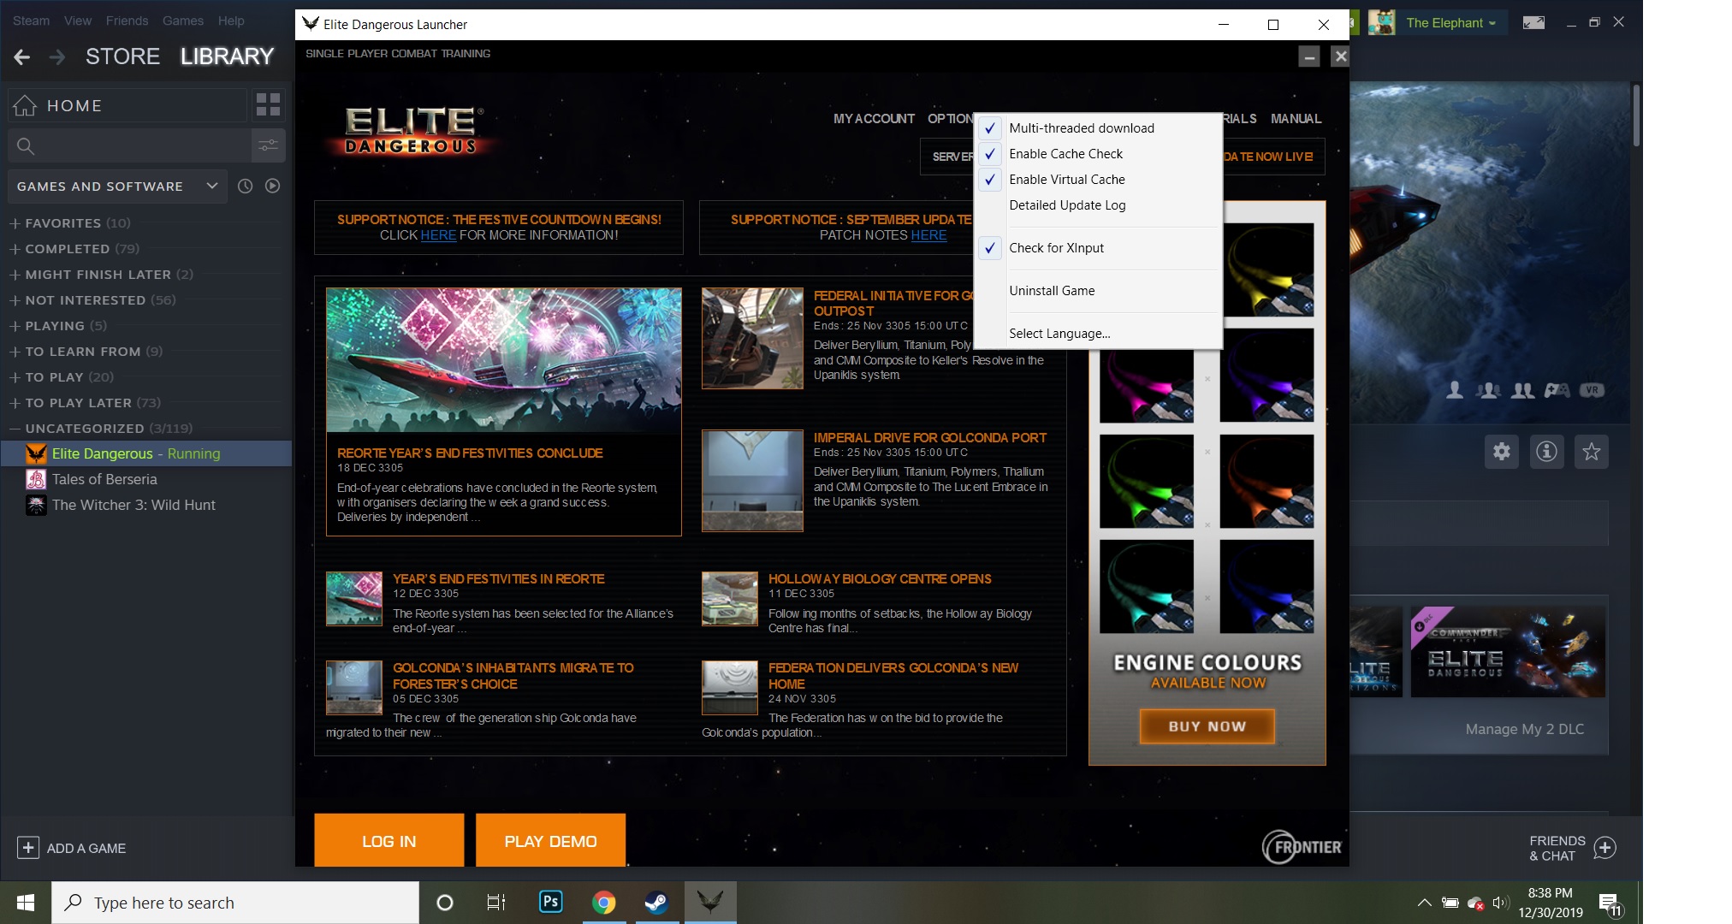Click the Steam library search field
1732x924 pixels.
tap(129, 145)
